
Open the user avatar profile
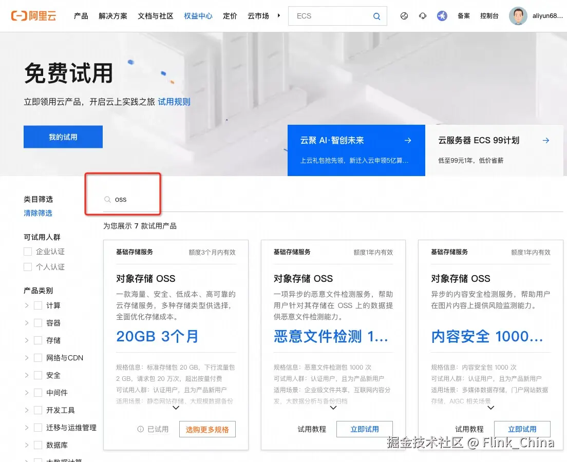coord(518,16)
